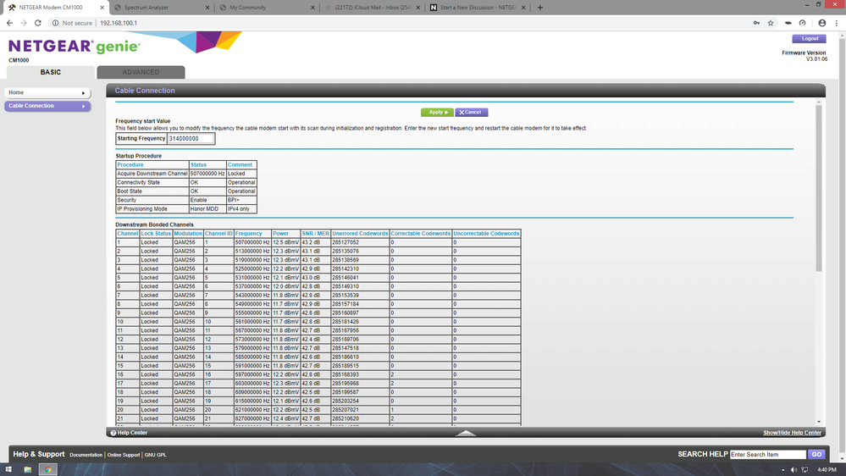This screenshot has width=846, height=476.
Task: Click the Enter Search Item field
Action: pos(768,455)
